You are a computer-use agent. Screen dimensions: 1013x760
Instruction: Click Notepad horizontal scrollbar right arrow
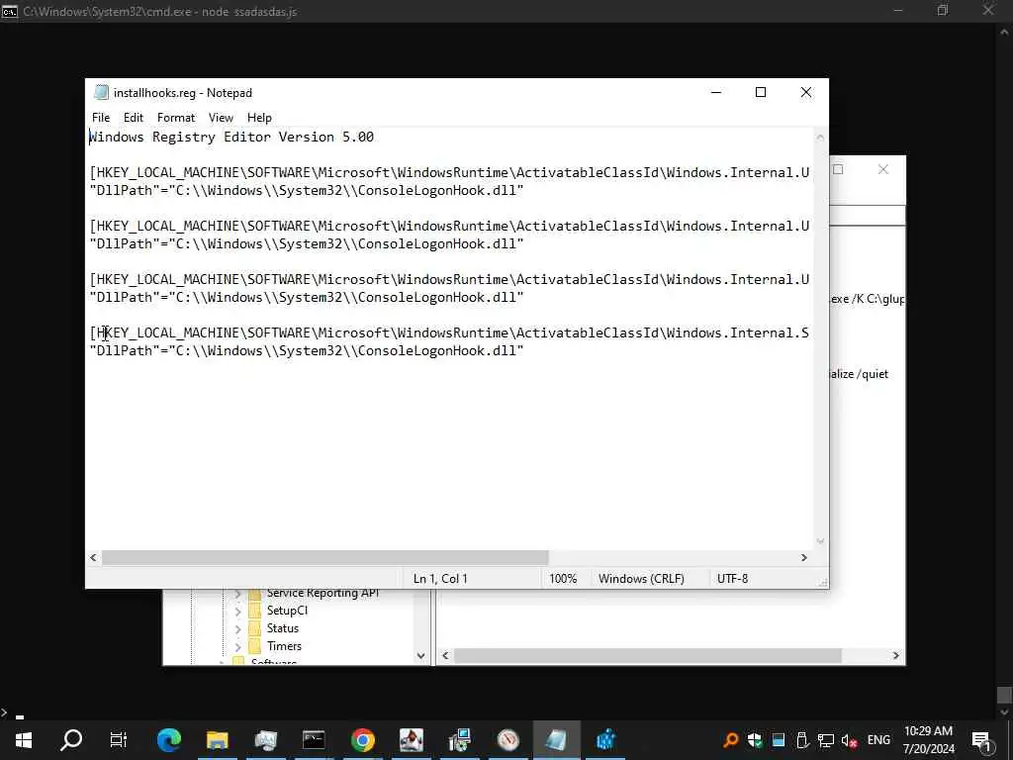point(804,558)
